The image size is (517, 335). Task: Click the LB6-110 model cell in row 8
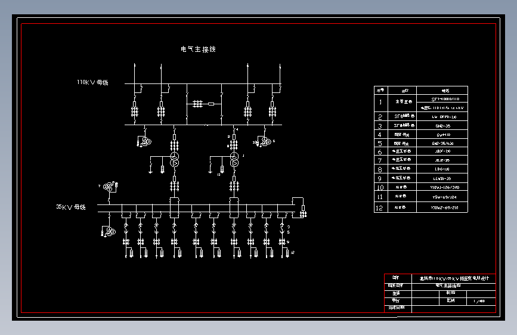tap(442, 169)
